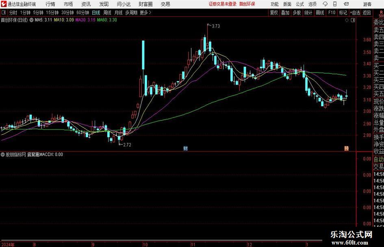Open the 底背离MACDX indicator dropdown arrow

click(x=3, y=155)
